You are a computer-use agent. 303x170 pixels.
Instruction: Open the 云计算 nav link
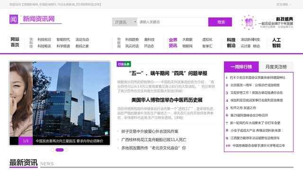click(246, 46)
